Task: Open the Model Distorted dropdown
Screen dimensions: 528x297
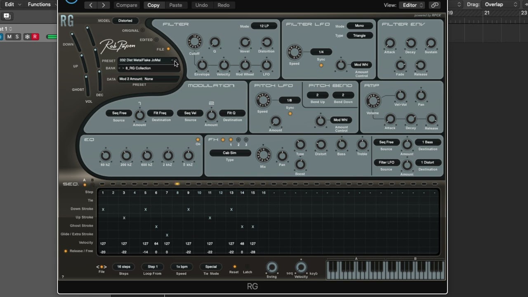Action: tap(125, 21)
